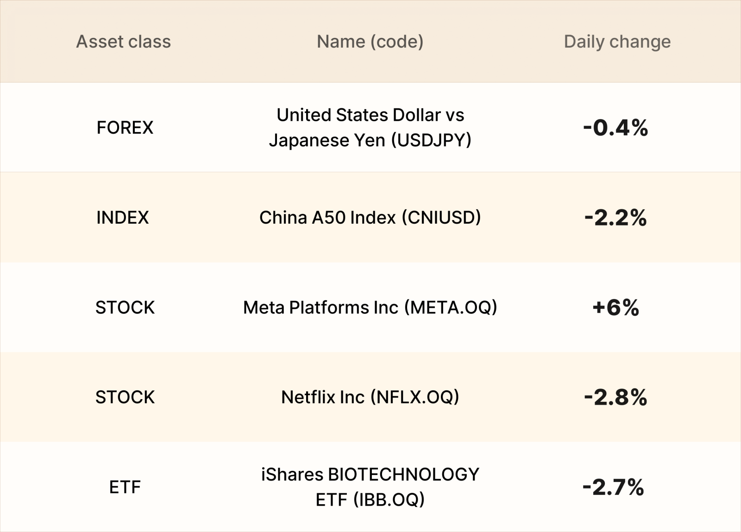This screenshot has width=741, height=532.
Task: Click the +6% daily change value
Action: click(615, 307)
